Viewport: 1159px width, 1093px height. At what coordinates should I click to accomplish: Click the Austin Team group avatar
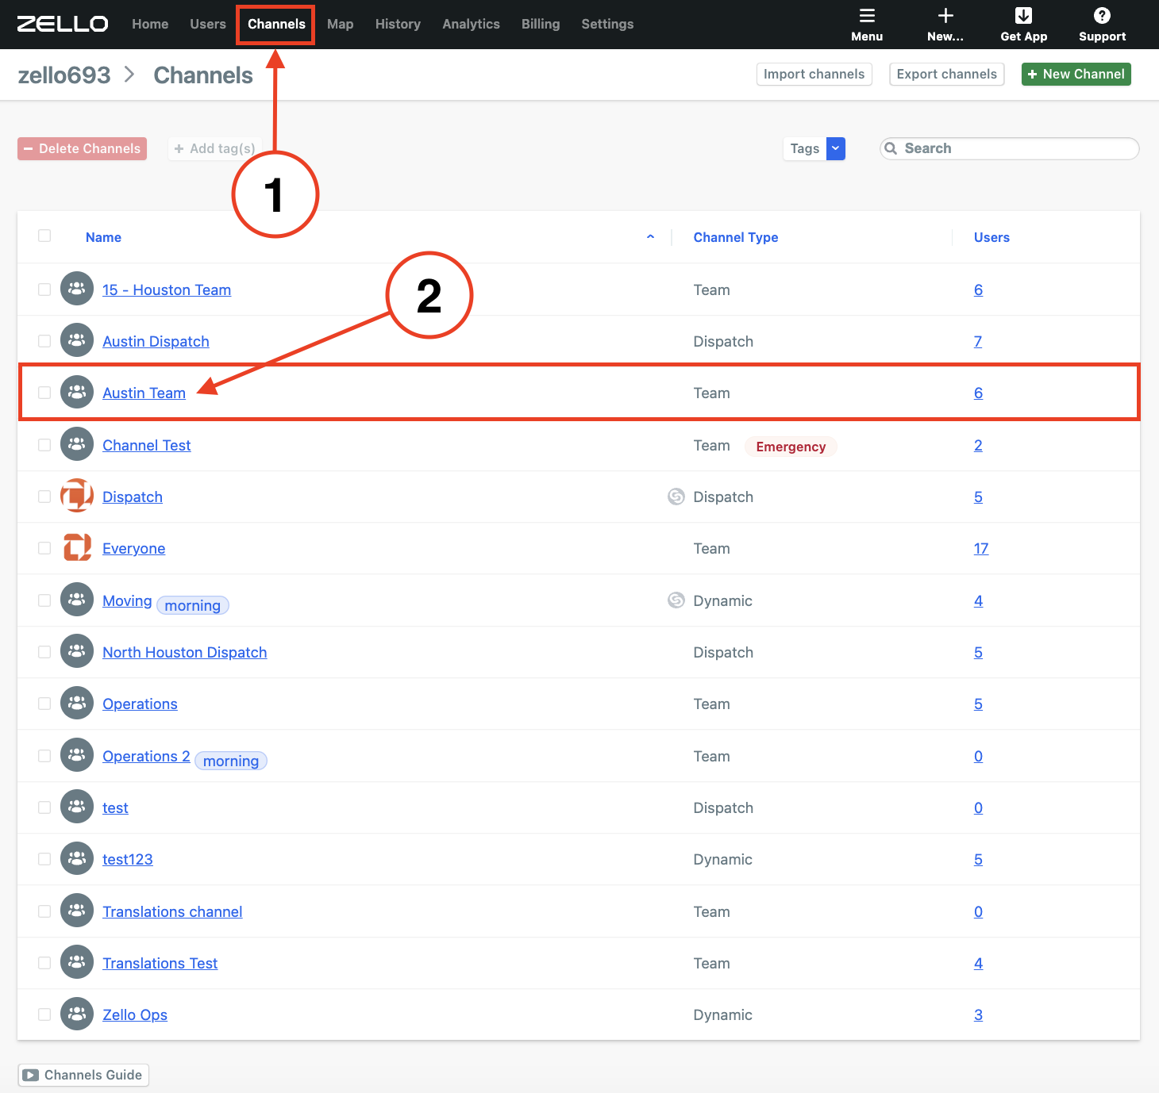[77, 392]
